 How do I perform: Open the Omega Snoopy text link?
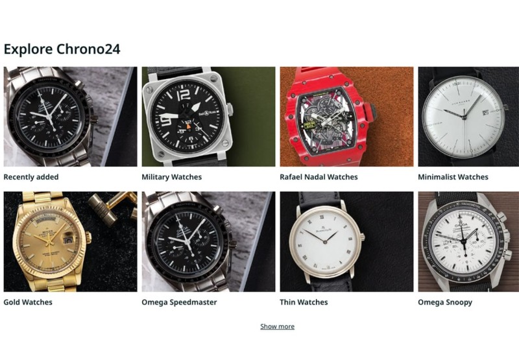point(445,302)
